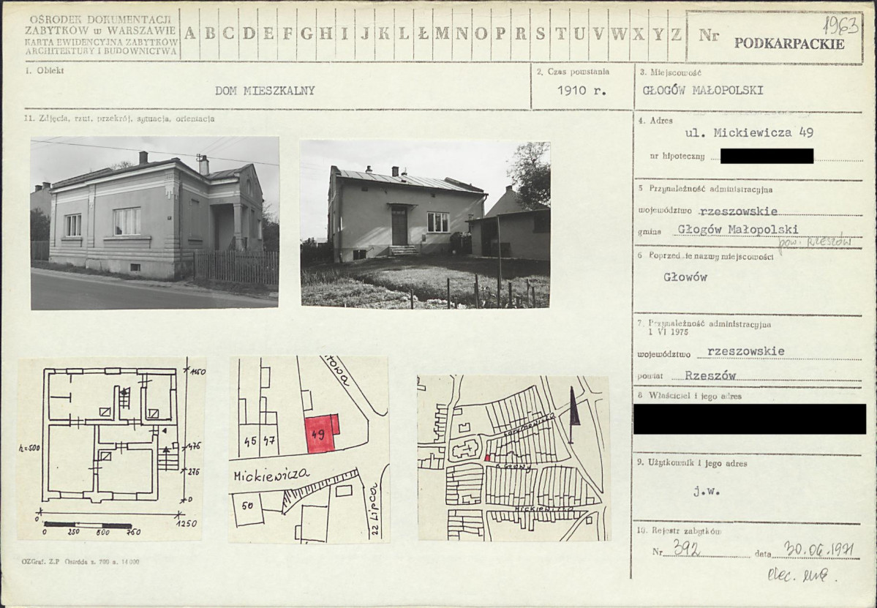Click the handwritten pow. Rzeszów note
Image resolution: width=877 pixels, height=608 pixels.
click(x=815, y=243)
